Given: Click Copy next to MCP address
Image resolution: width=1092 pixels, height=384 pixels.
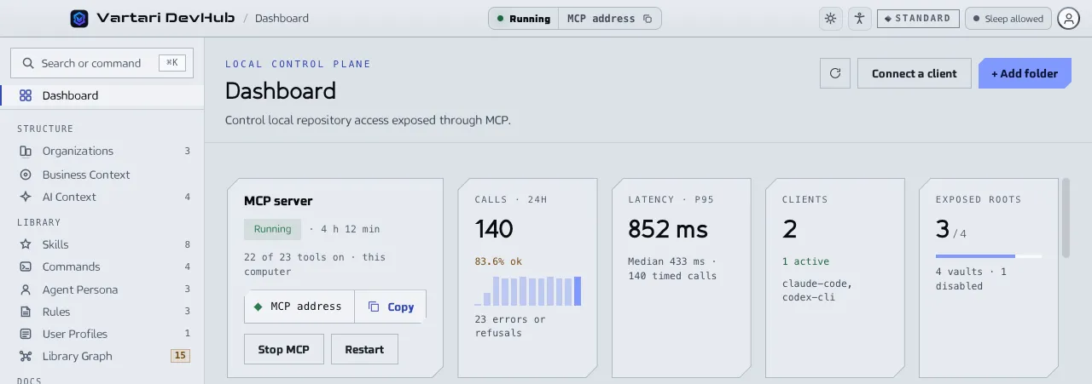Looking at the screenshot, I should [391, 307].
